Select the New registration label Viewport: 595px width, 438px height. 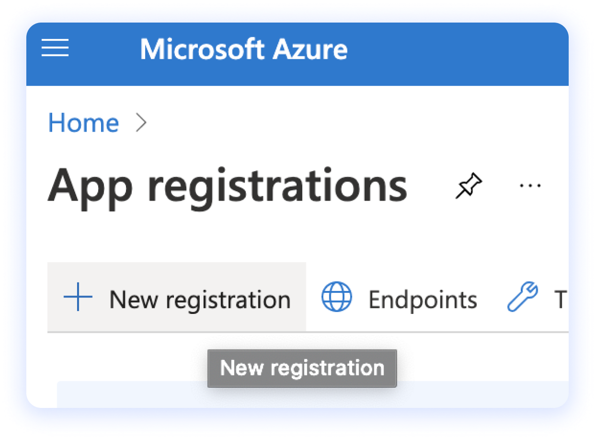coord(200,299)
